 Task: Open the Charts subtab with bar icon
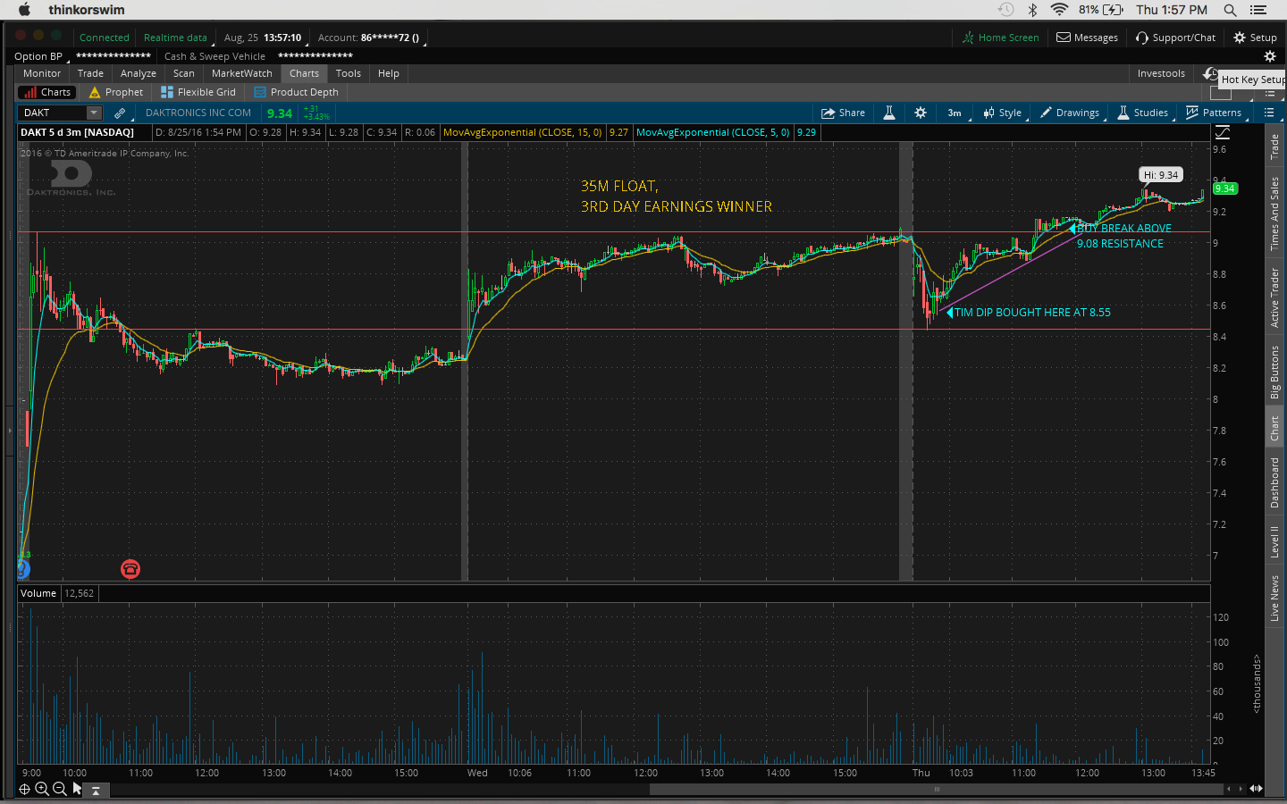[x=46, y=92]
